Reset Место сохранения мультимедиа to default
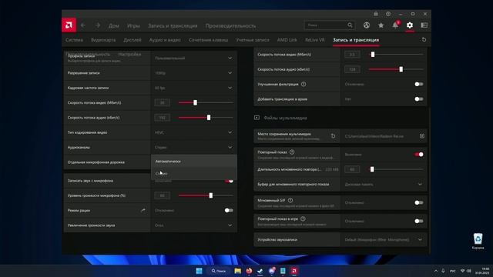493x277 pixels. [333, 136]
